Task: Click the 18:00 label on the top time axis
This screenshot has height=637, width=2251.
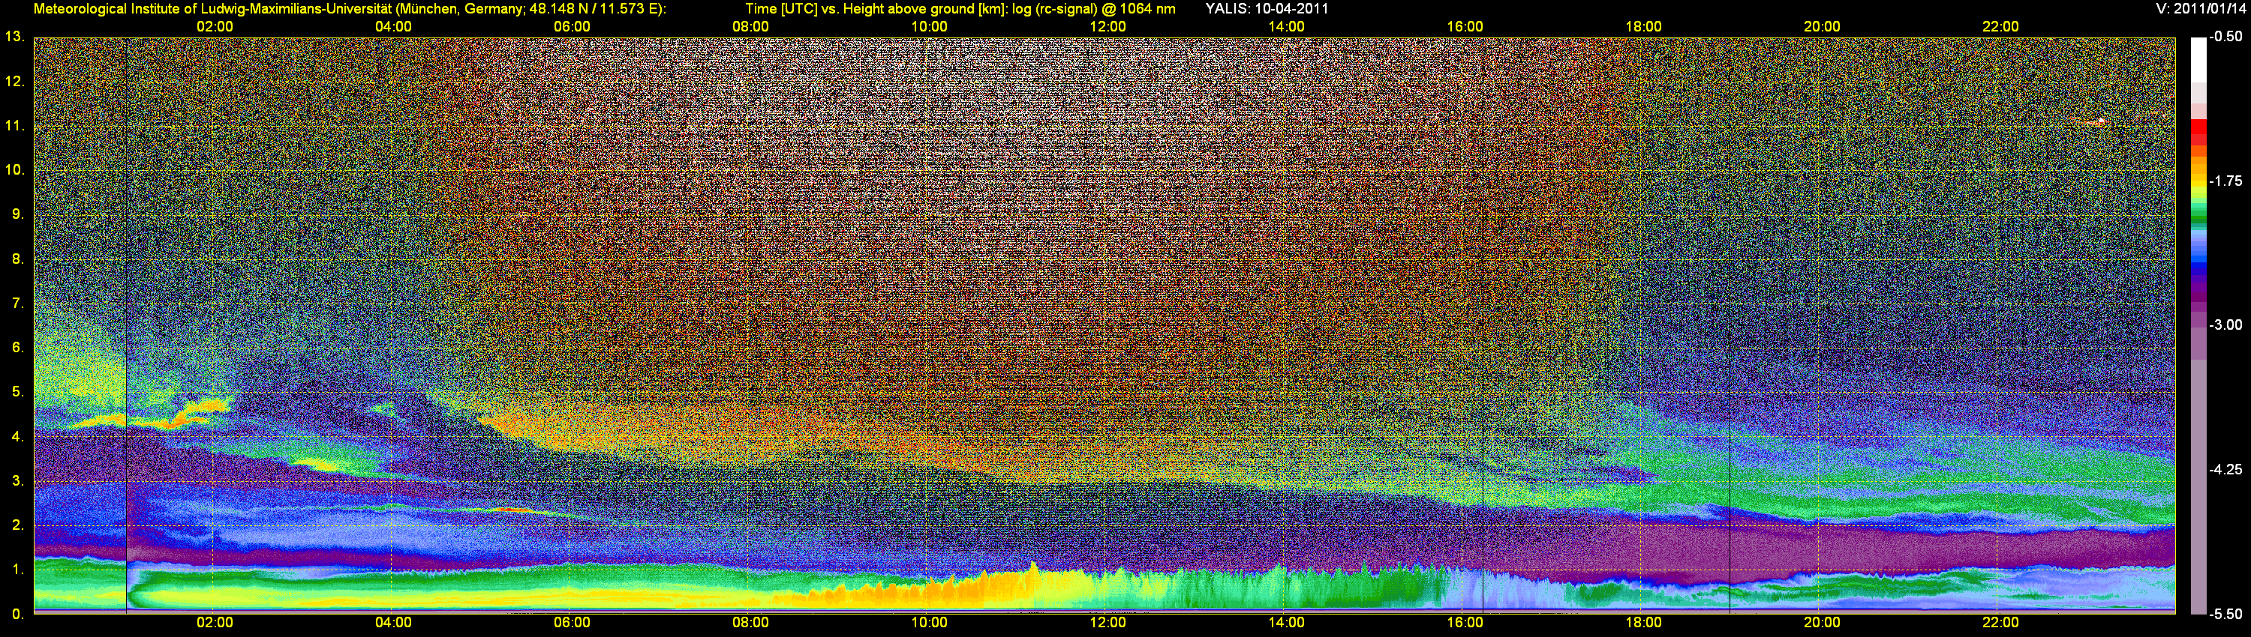Action: point(1644,27)
